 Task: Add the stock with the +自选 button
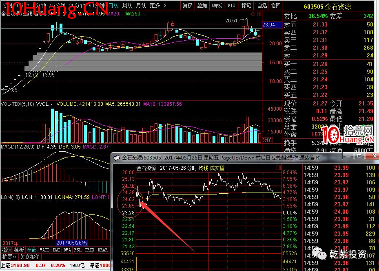tap(261, 5)
